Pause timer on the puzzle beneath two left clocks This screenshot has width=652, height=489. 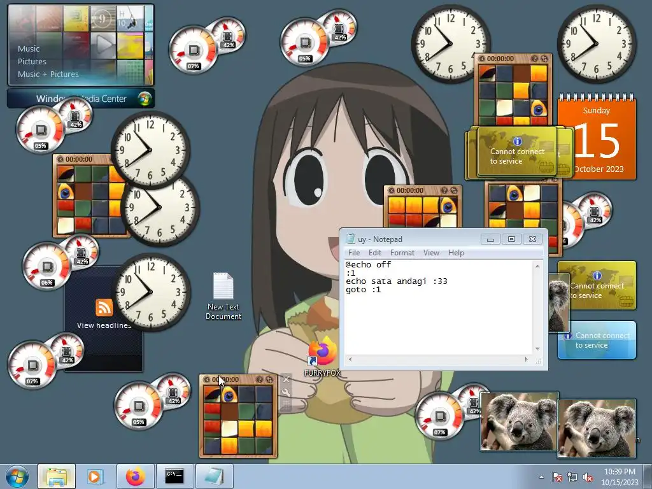coord(60,159)
